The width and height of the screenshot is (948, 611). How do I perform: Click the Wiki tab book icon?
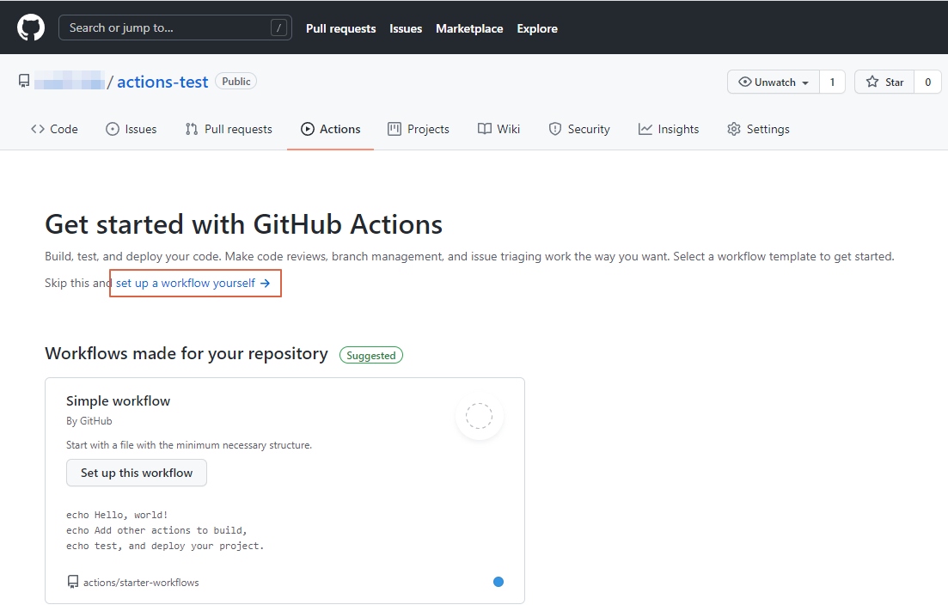[484, 129]
